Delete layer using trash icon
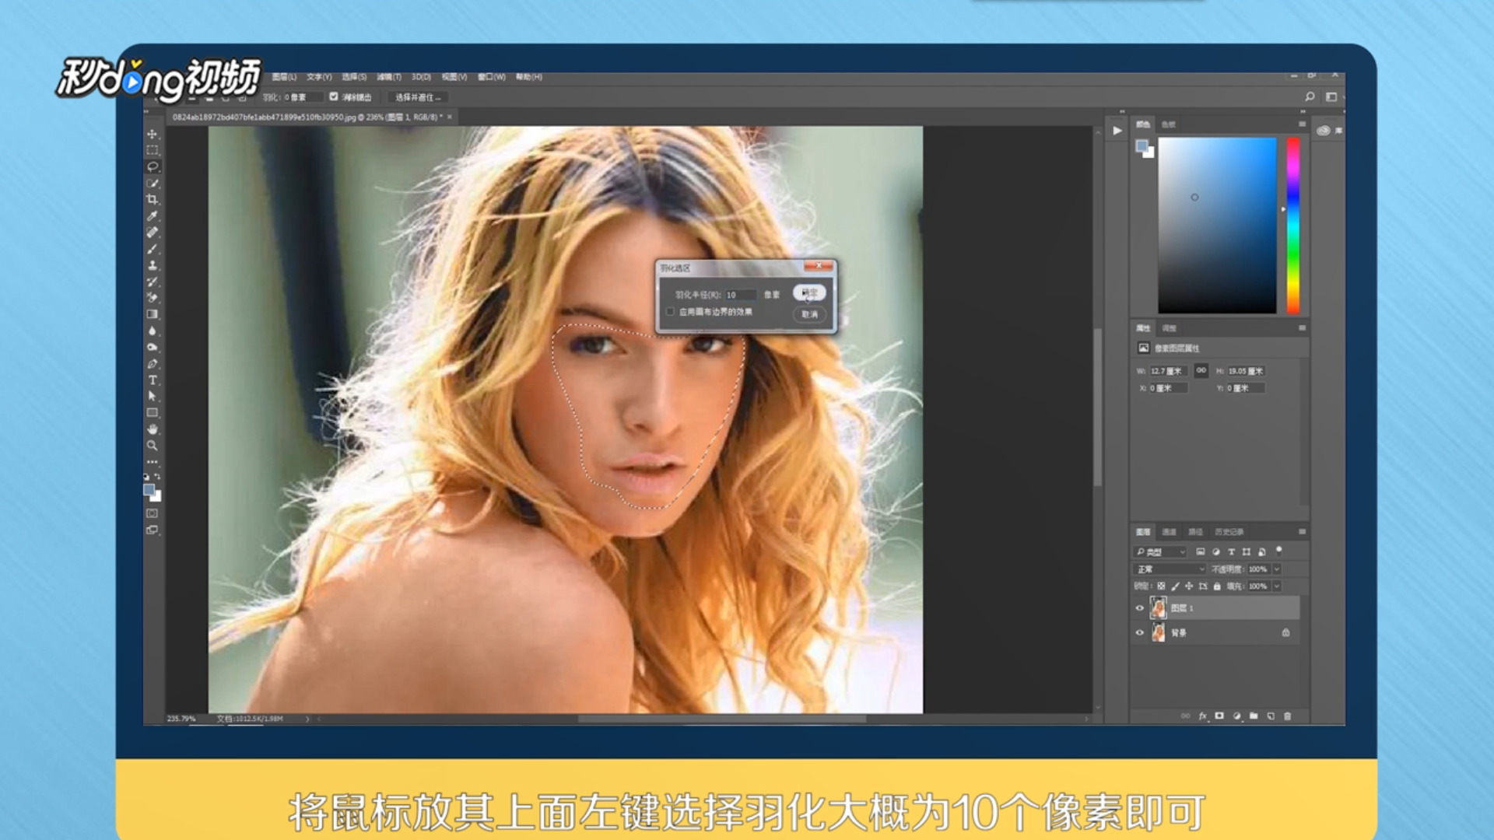This screenshot has height=840, width=1494. (1287, 716)
